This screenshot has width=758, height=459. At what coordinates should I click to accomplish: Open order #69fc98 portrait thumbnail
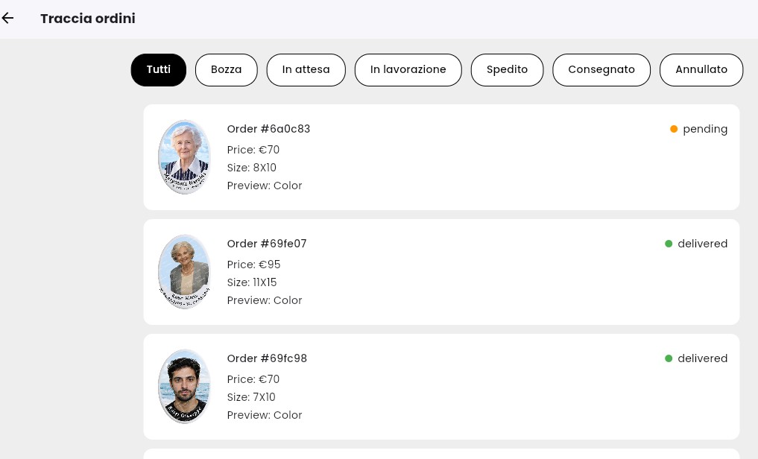[184, 387]
